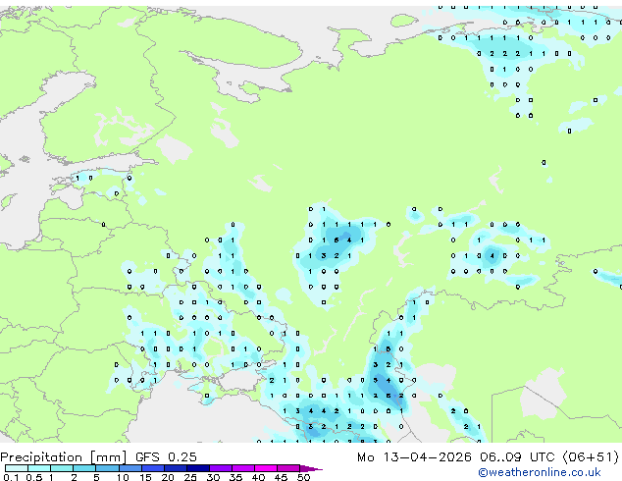Click the 45–50 mm legend color segment
Image resolution: width=622 pixels, height=481 pixels.
coord(288,468)
